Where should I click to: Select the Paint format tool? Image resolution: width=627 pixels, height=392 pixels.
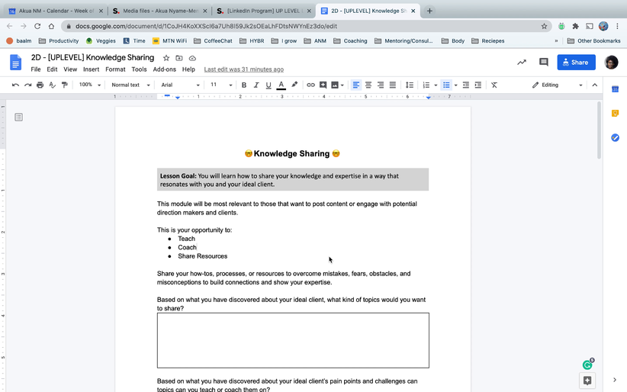[x=64, y=85]
